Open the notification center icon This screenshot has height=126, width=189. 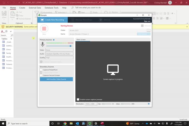tap(185, 124)
